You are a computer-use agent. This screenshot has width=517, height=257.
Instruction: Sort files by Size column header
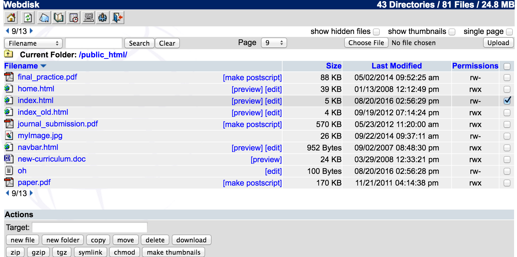click(334, 66)
